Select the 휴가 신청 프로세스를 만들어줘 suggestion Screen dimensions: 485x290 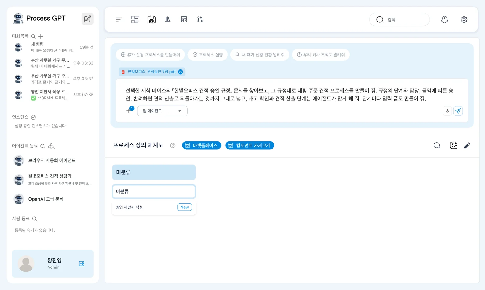pos(150,55)
